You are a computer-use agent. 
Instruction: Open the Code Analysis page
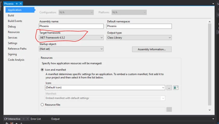16,60
